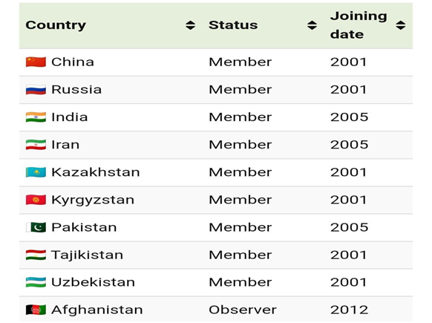The width and height of the screenshot is (432, 323).
Task: Click the Joining date header text
Action: click(x=359, y=25)
